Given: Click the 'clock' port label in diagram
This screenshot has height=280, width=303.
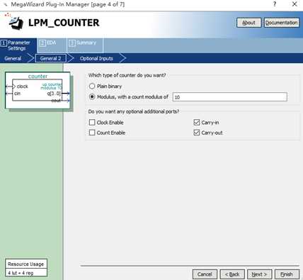Looking at the screenshot, I should point(23,86).
